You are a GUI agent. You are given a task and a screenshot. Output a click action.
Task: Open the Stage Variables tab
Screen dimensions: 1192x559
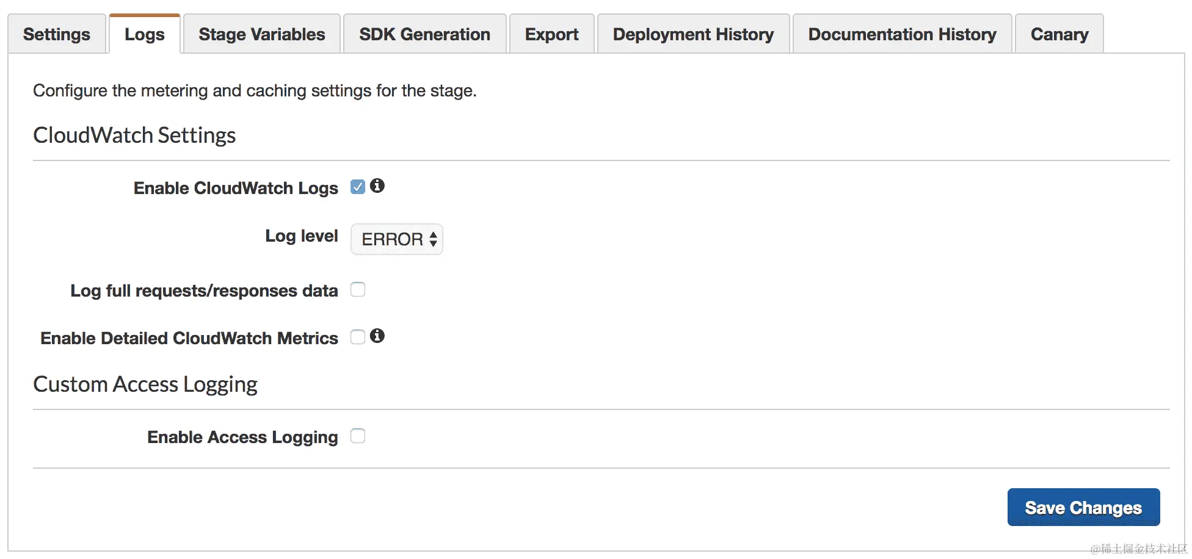click(262, 34)
